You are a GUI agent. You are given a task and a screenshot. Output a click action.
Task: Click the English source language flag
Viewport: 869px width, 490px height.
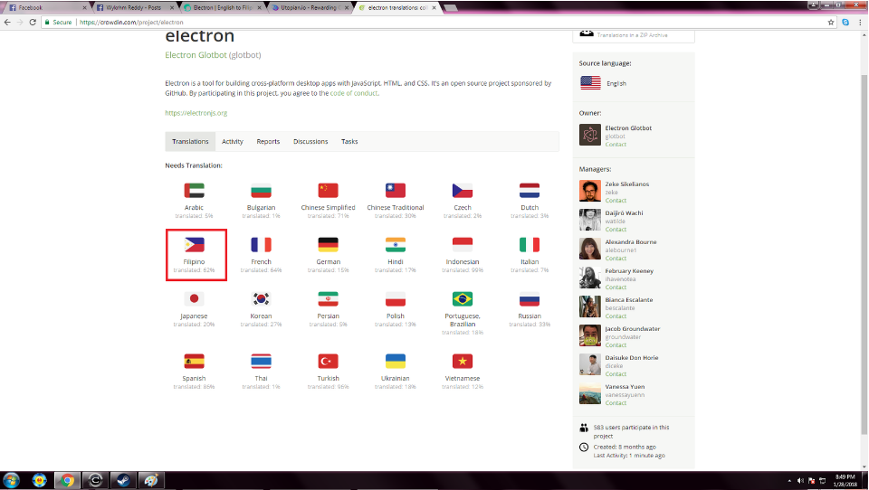[590, 83]
